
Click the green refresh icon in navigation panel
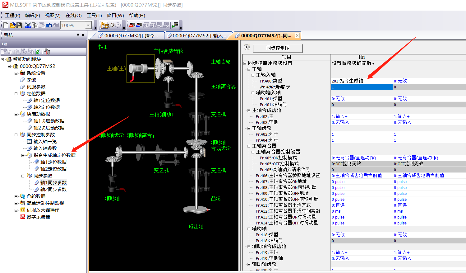pos(38,52)
